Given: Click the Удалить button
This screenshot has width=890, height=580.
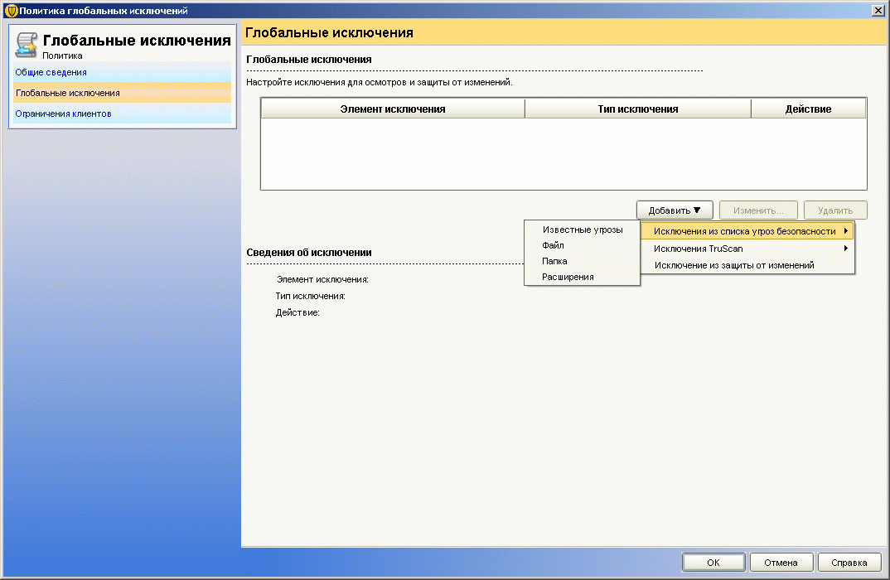Looking at the screenshot, I should (x=835, y=210).
